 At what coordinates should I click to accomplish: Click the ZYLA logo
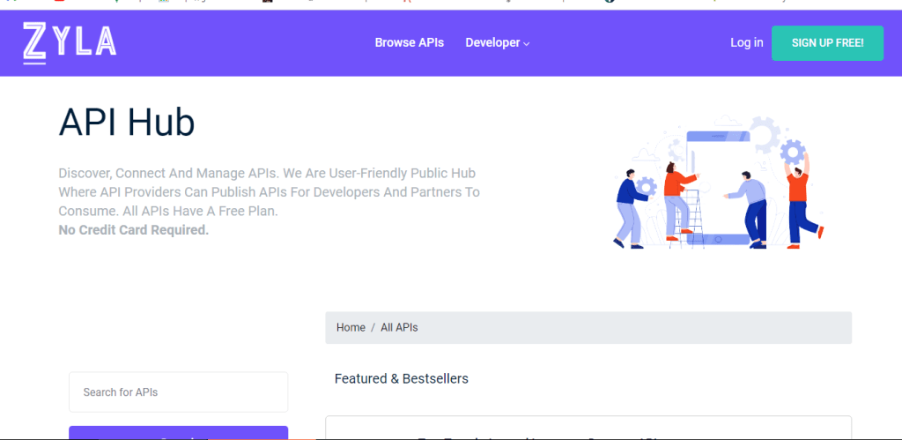[70, 42]
